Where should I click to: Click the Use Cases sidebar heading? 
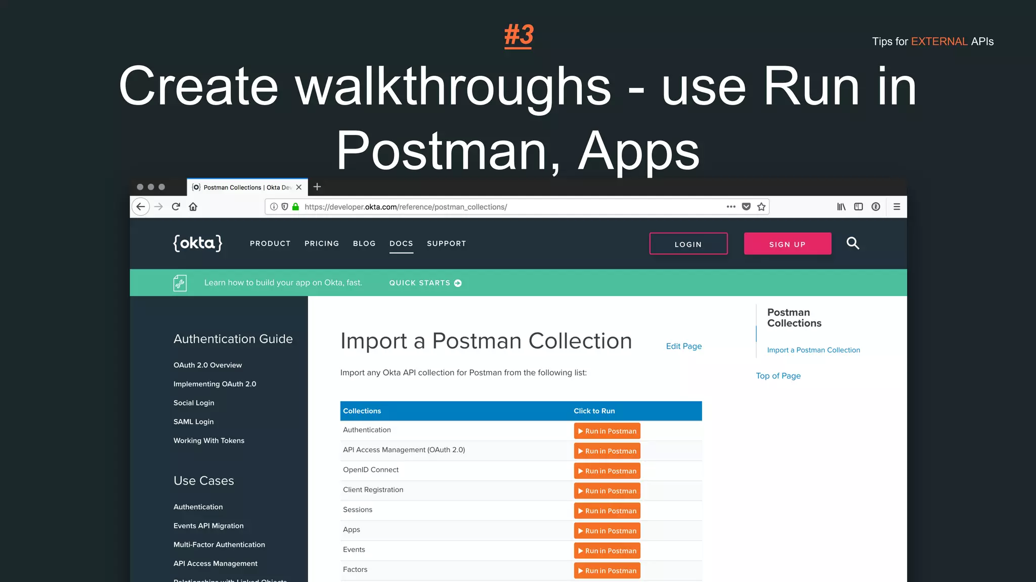click(x=203, y=481)
